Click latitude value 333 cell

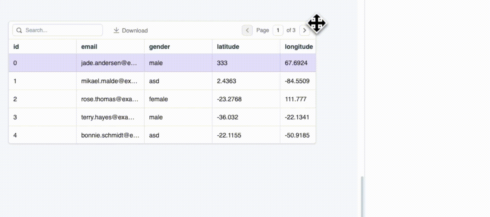pos(222,63)
